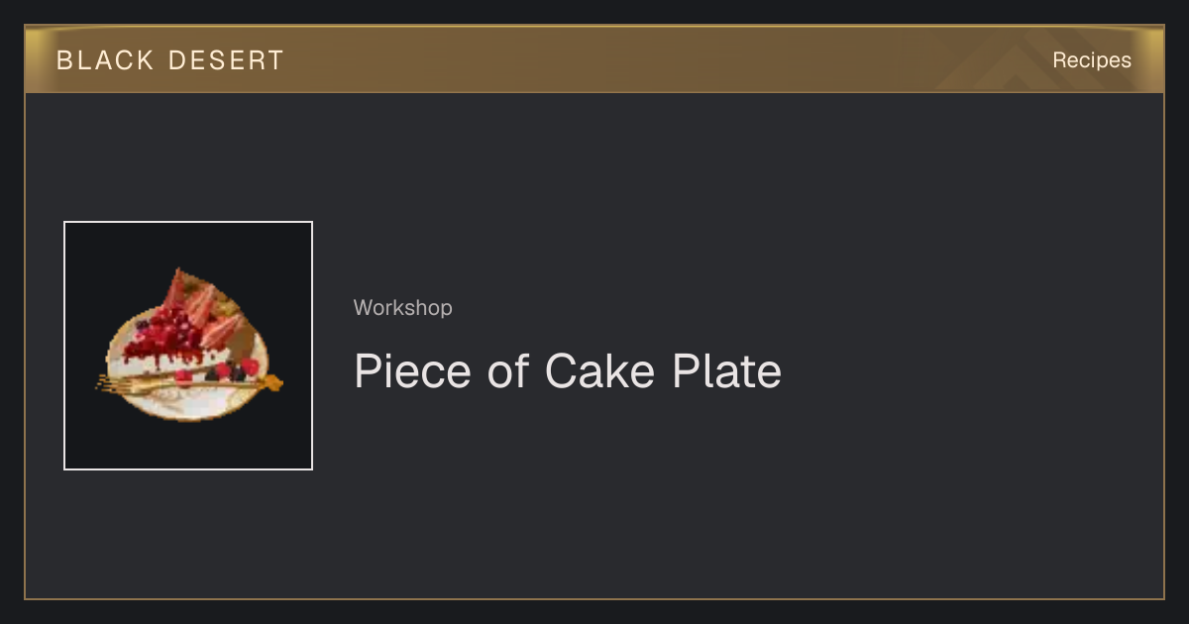This screenshot has width=1189, height=624.
Task: Go to the BLACK DESERT home logo
Action: pyautogui.click(x=169, y=60)
